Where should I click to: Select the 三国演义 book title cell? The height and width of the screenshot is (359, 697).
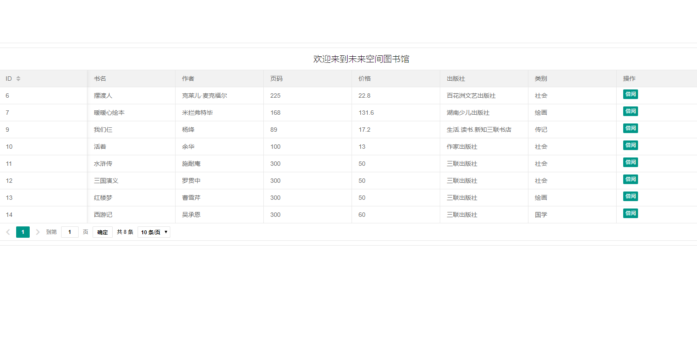coord(131,181)
